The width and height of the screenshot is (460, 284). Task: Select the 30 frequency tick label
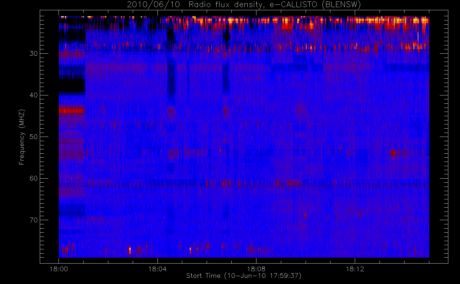34,53
